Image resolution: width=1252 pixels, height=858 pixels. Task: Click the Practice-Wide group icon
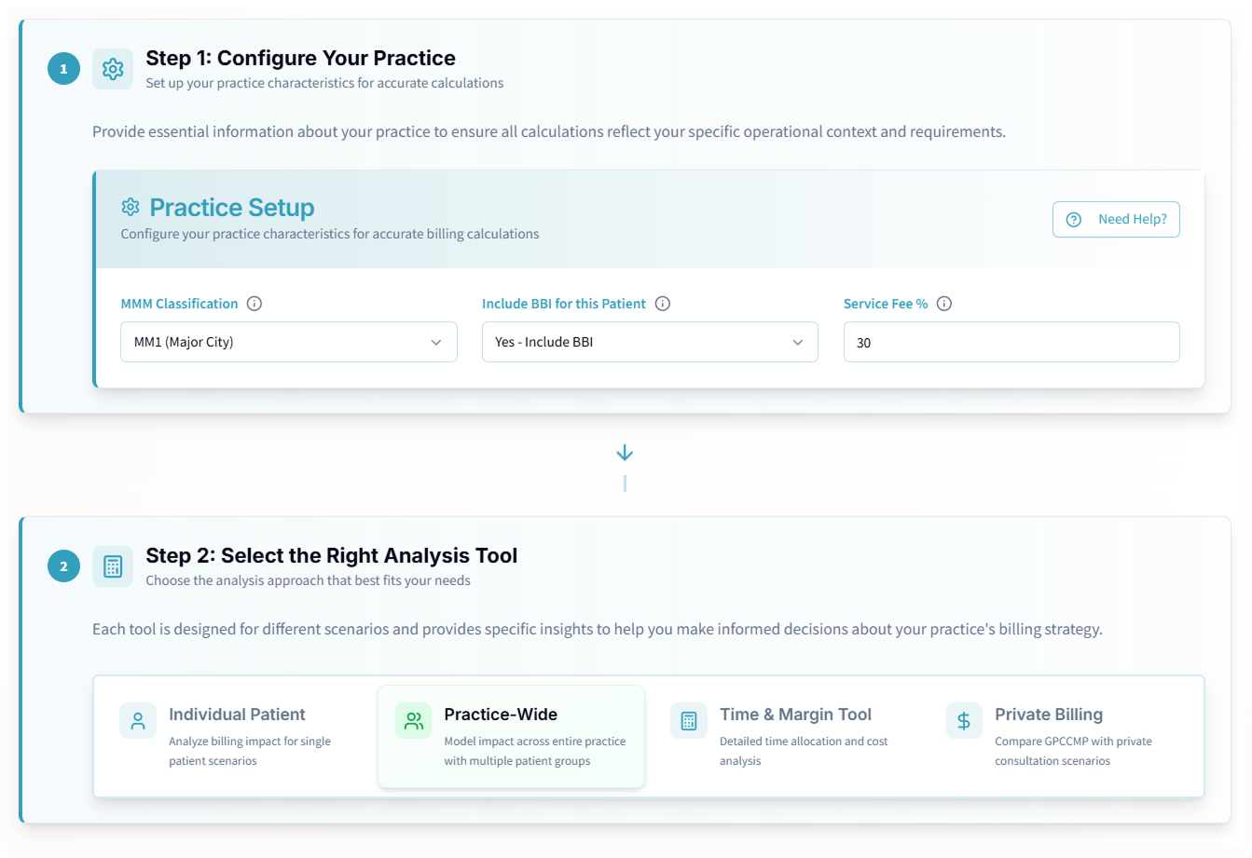414,721
